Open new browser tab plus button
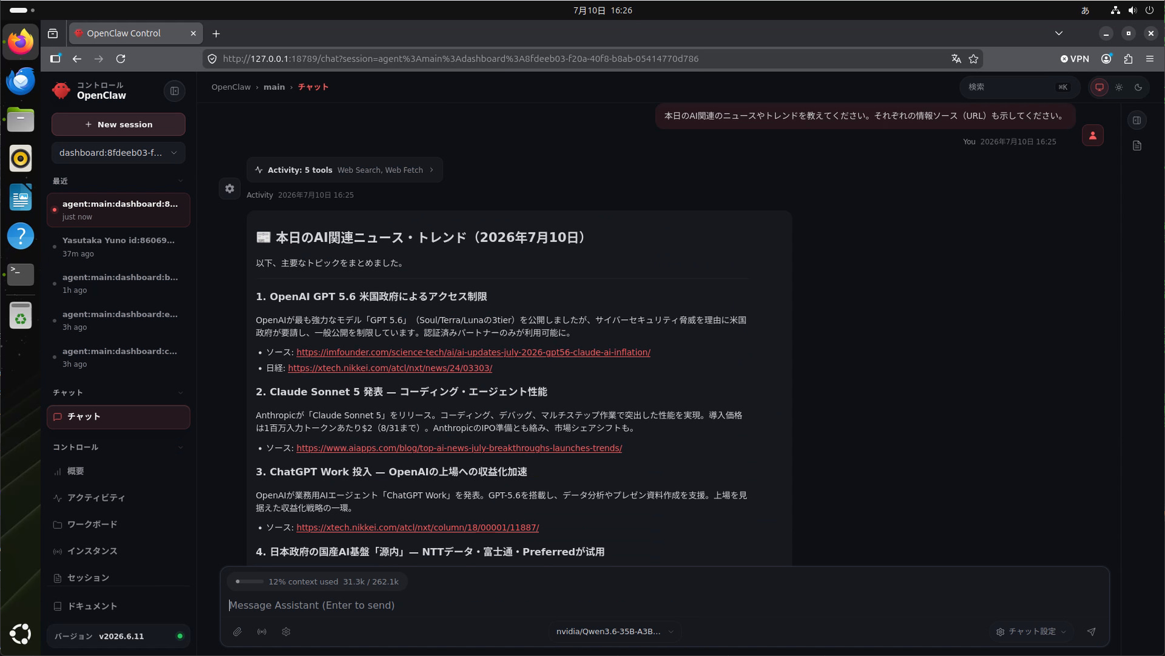 pyautogui.click(x=216, y=34)
